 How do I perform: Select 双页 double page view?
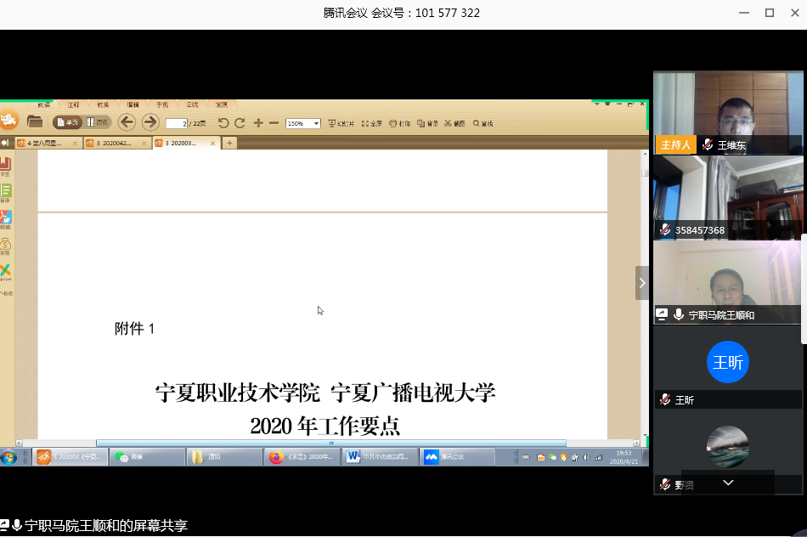point(98,122)
